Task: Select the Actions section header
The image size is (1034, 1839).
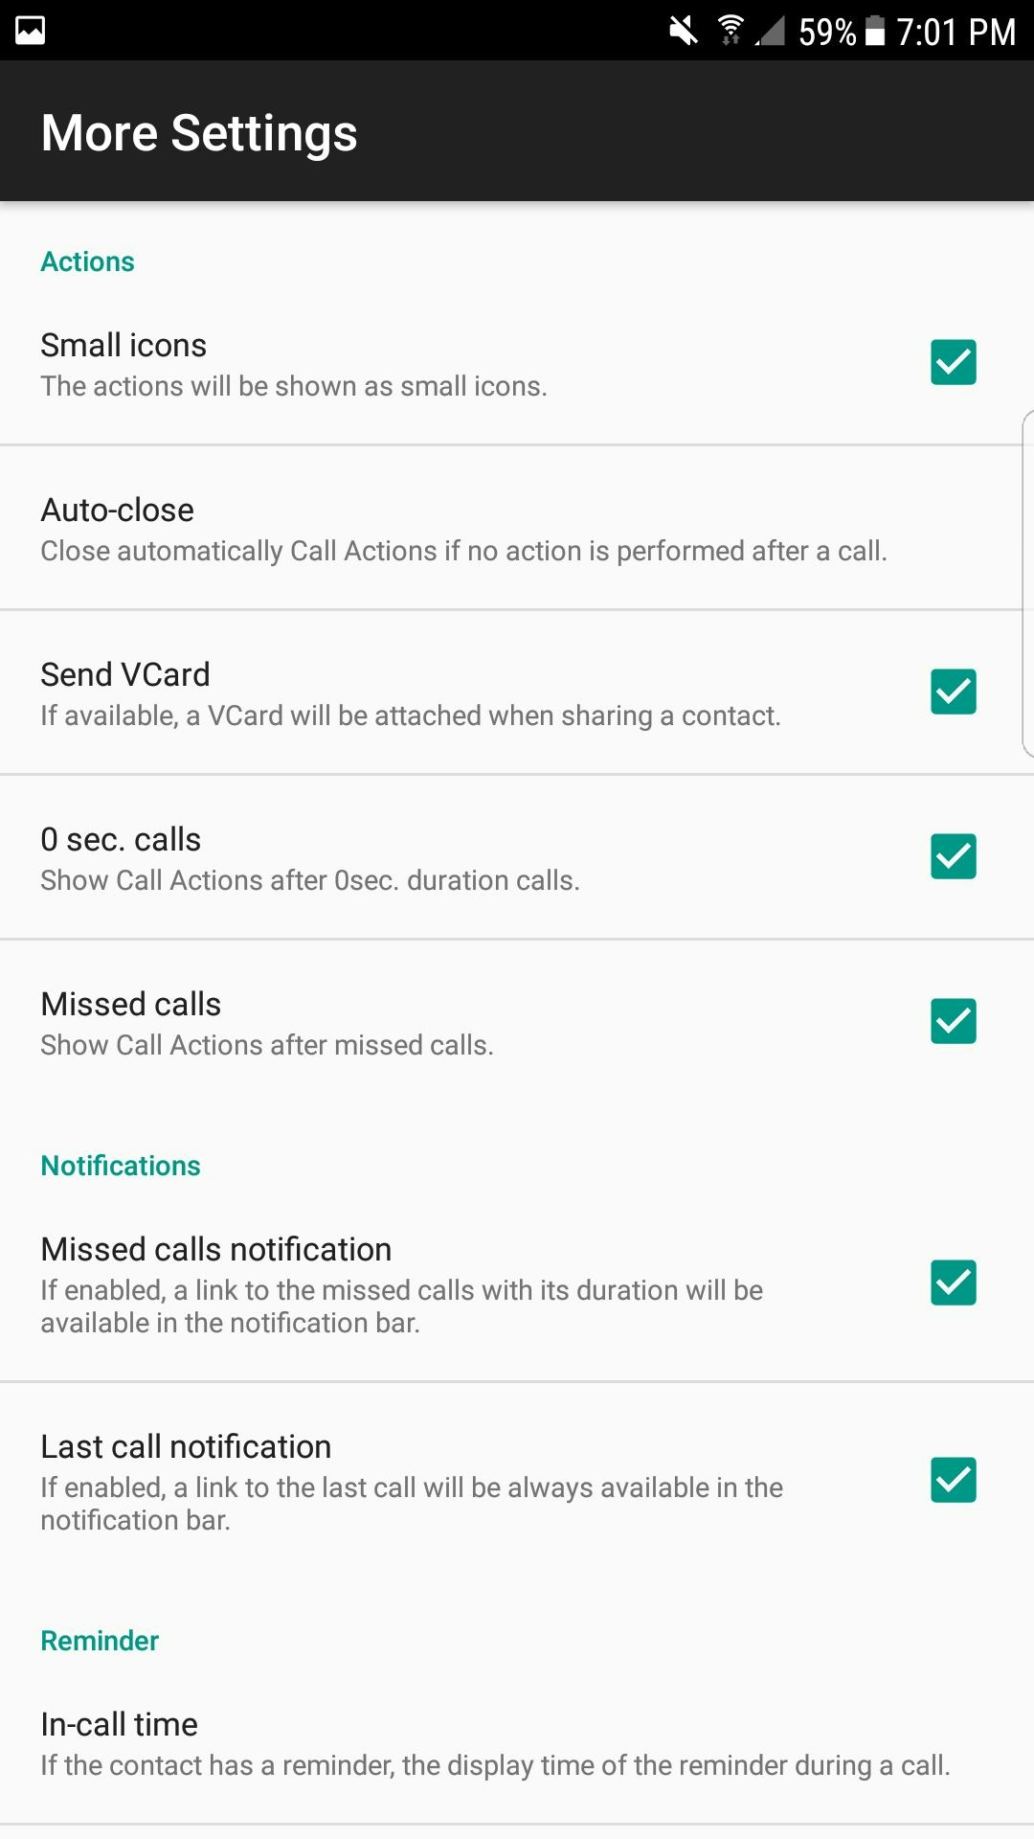Action: pos(87,261)
